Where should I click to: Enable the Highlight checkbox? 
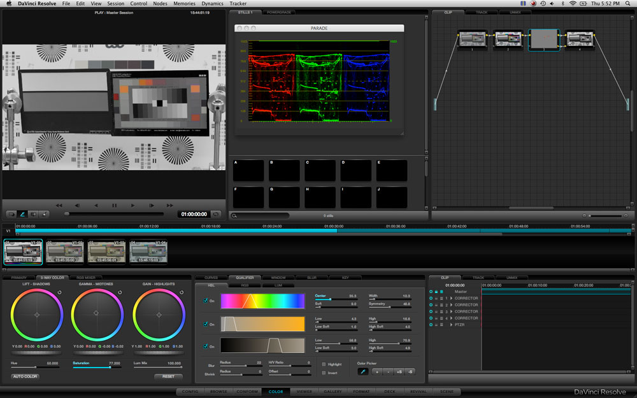[x=324, y=364]
